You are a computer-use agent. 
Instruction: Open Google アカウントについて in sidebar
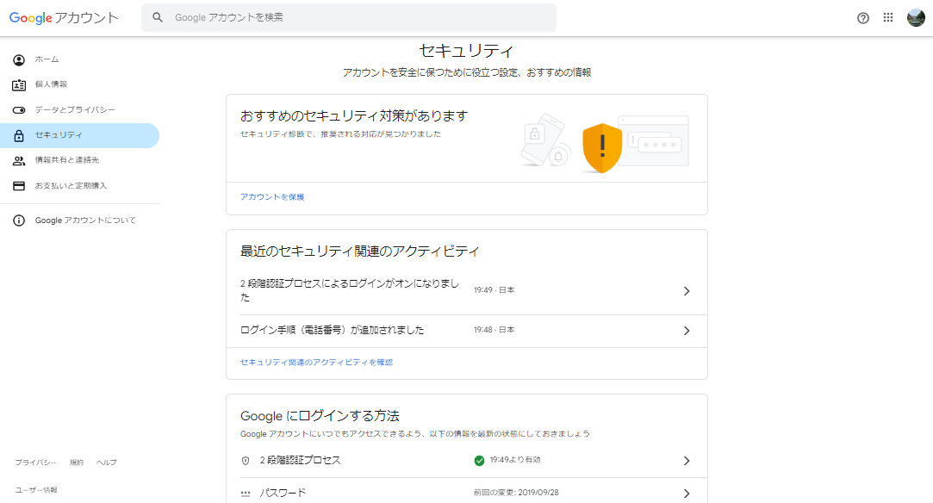pyautogui.click(x=80, y=220)
